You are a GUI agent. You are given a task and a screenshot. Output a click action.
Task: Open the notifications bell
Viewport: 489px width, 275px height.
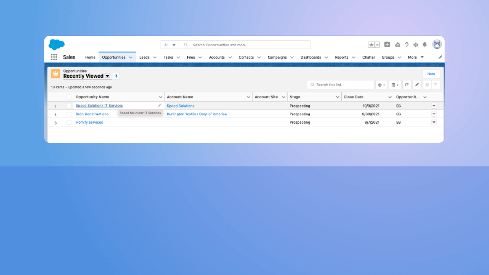click(x=425, y=45)
